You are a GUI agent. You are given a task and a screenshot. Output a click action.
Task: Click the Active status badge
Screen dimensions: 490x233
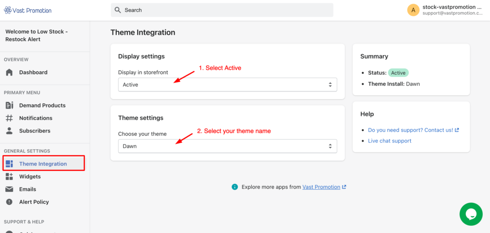pyautogui.click(x=398, y=73)
